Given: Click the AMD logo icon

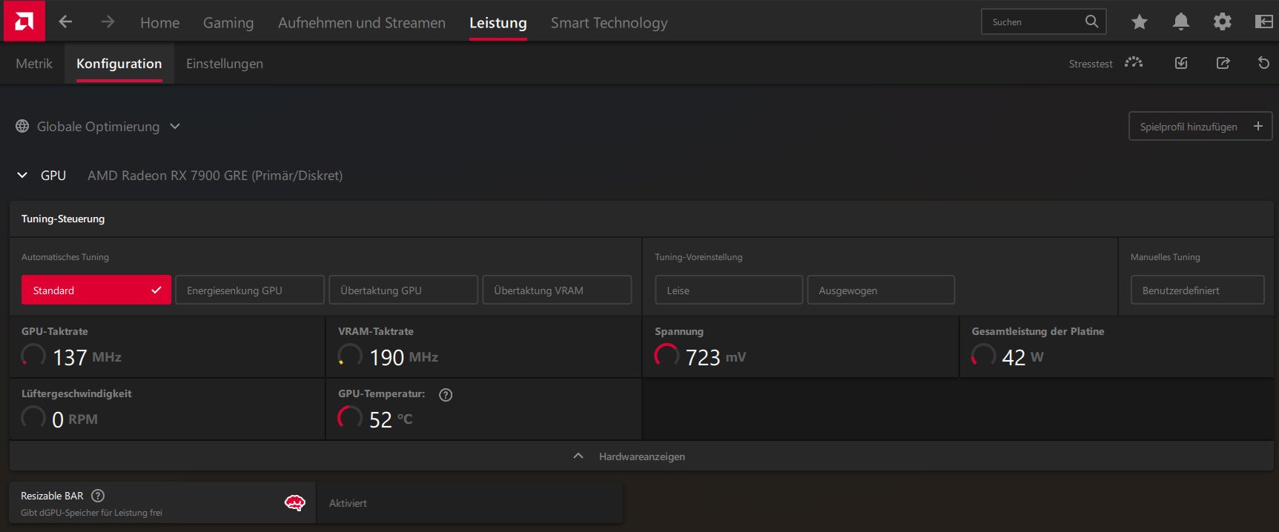Looking at the screenshot, I should [x=24, y=21].
